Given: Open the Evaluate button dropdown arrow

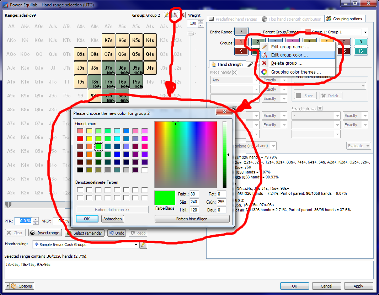Looking at the screenshot, I should [368, 146].
